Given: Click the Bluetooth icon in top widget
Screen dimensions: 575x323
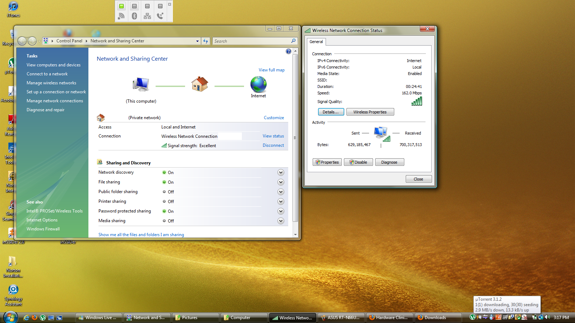Looking at the screenshot, I should 134,16.
